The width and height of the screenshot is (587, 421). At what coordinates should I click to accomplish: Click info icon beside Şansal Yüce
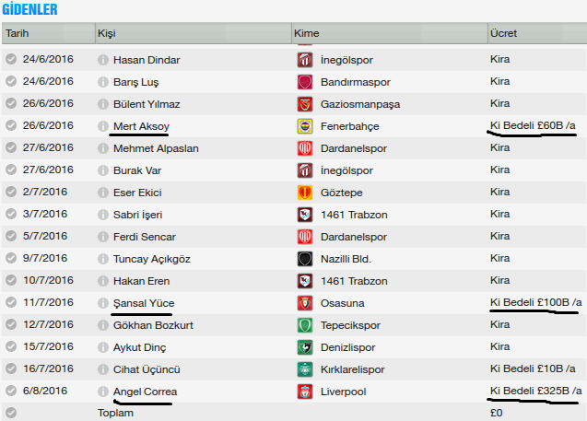[x=103, y=303]
